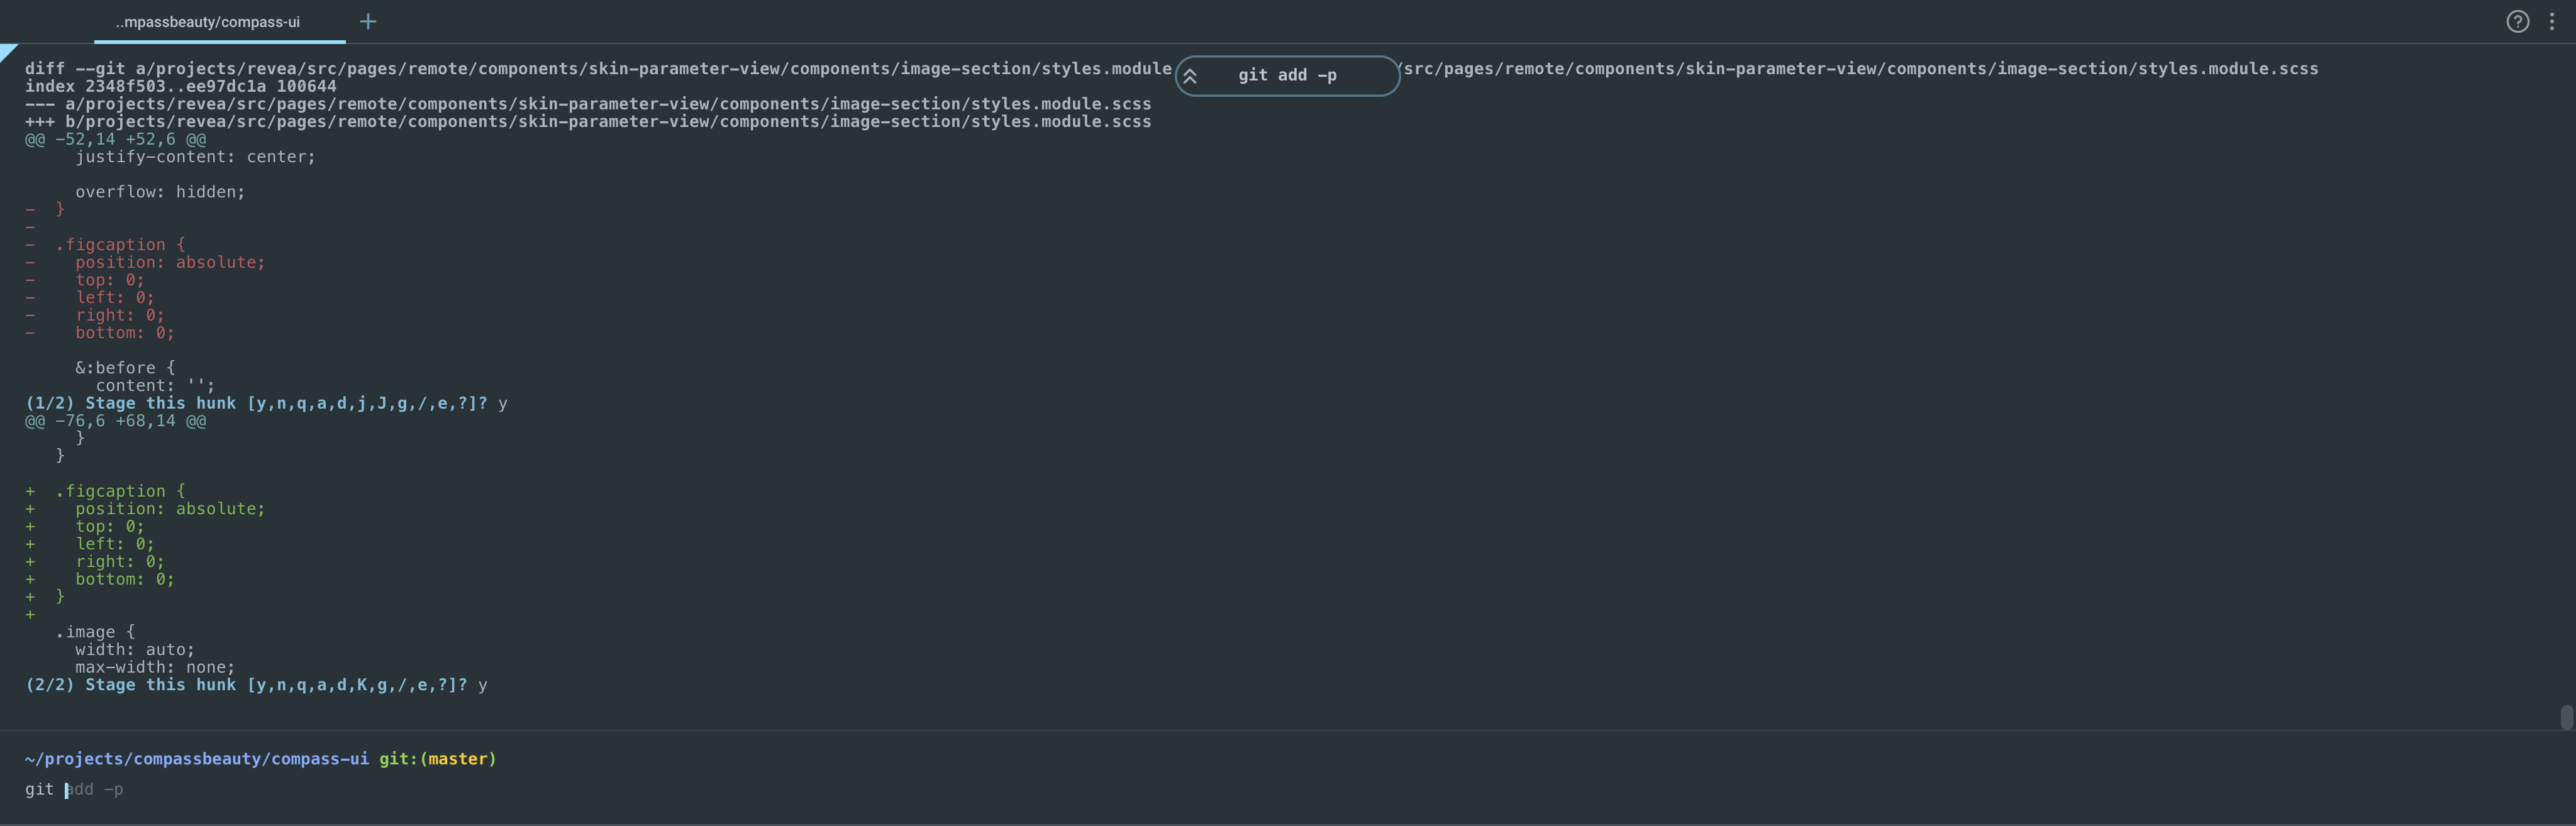
Task: Click the double-chevron icon in the command pill
Action: [1190, 75]
